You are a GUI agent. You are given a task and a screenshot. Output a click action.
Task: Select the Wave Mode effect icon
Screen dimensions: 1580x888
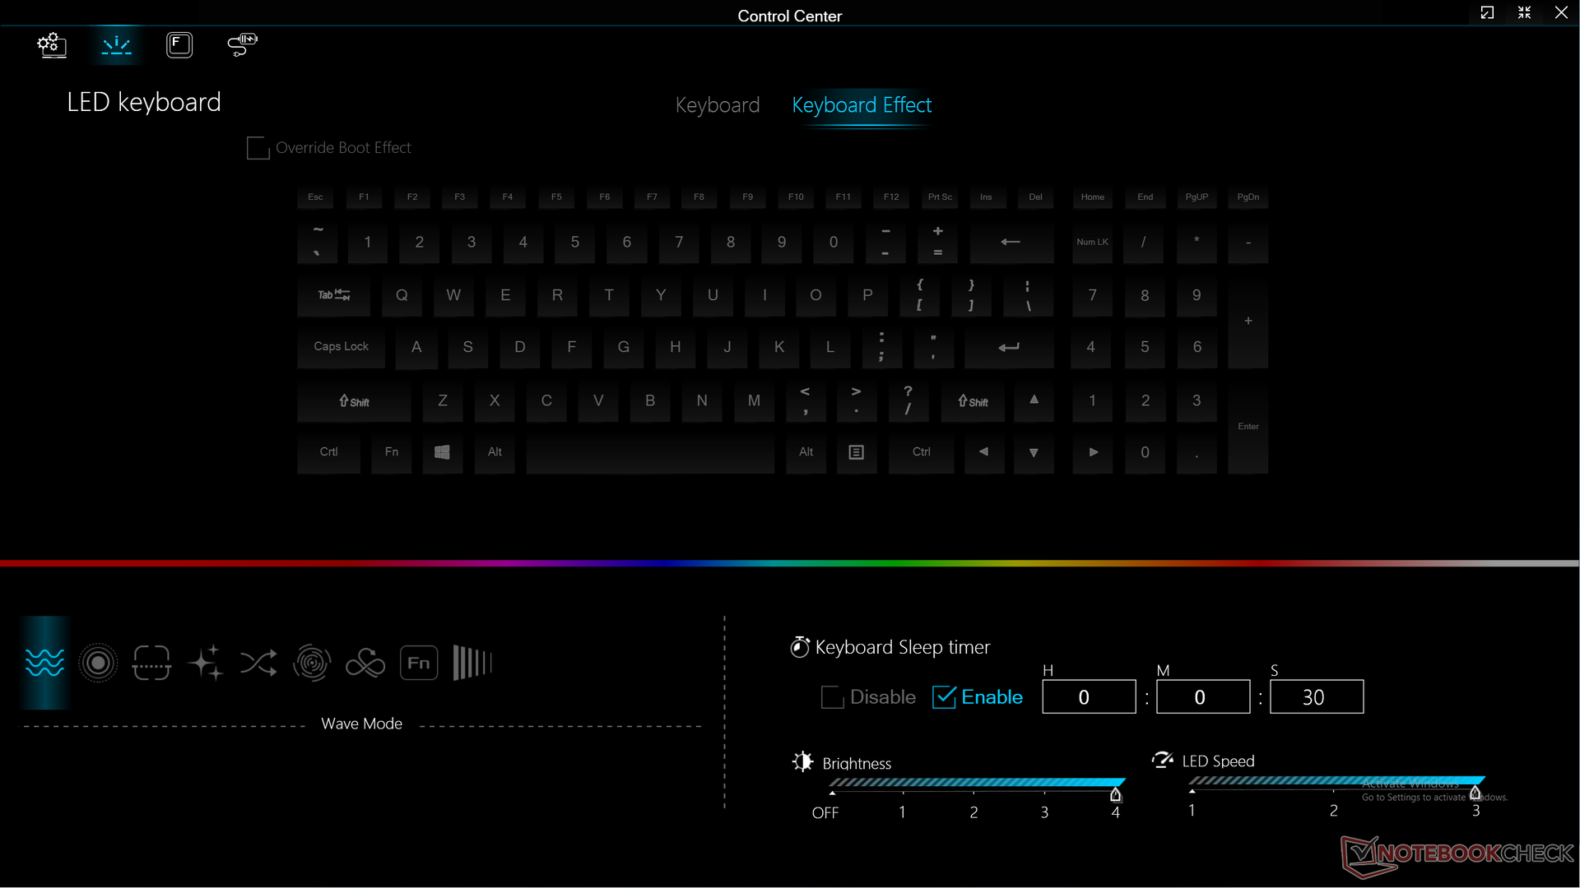click(45, 663)
